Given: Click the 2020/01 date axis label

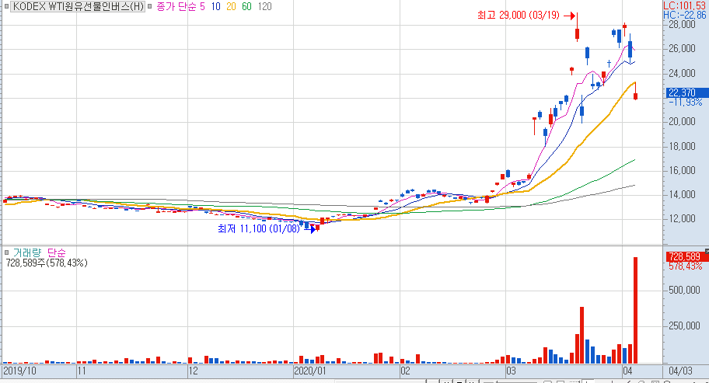Looking at the screenshot, I should (x=310, y=371).
